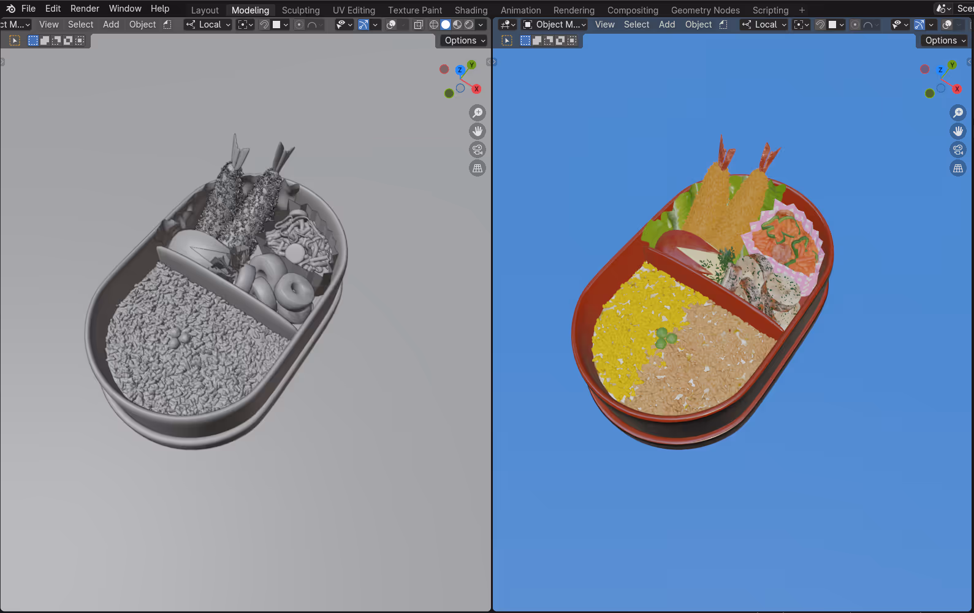
Task: Click the hand pan icon in right viewport
Action: pyautogui.click(x=957, y=131)
